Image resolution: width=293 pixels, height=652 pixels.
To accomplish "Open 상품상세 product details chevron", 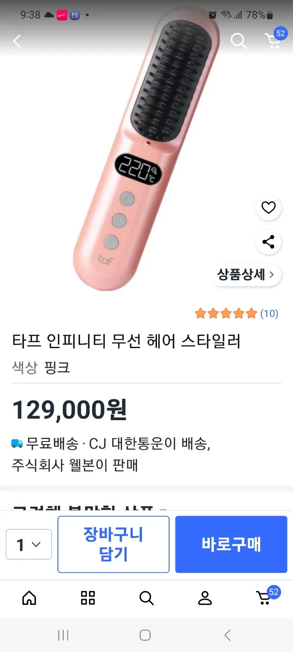I will (x=246, y=275).
